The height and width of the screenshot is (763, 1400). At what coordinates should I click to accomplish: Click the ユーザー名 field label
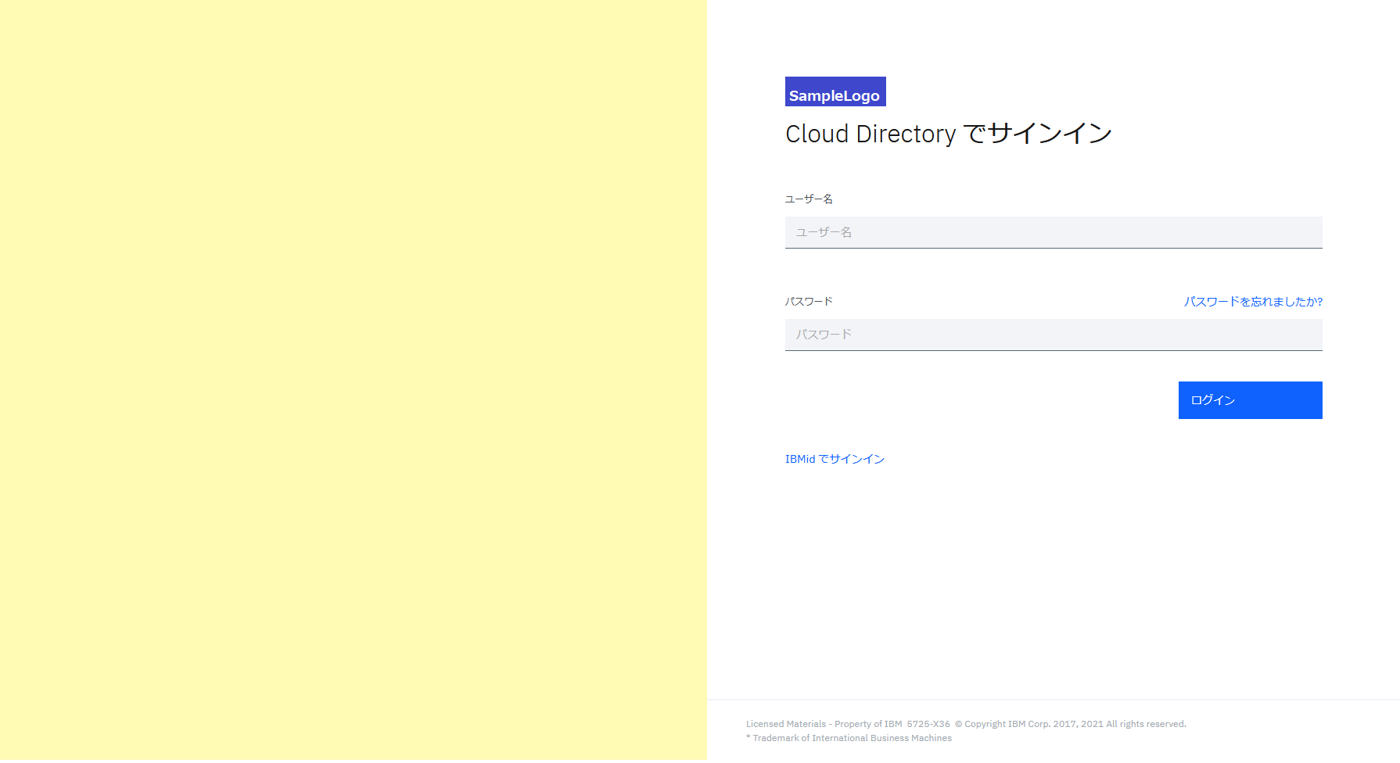point(809,199)
